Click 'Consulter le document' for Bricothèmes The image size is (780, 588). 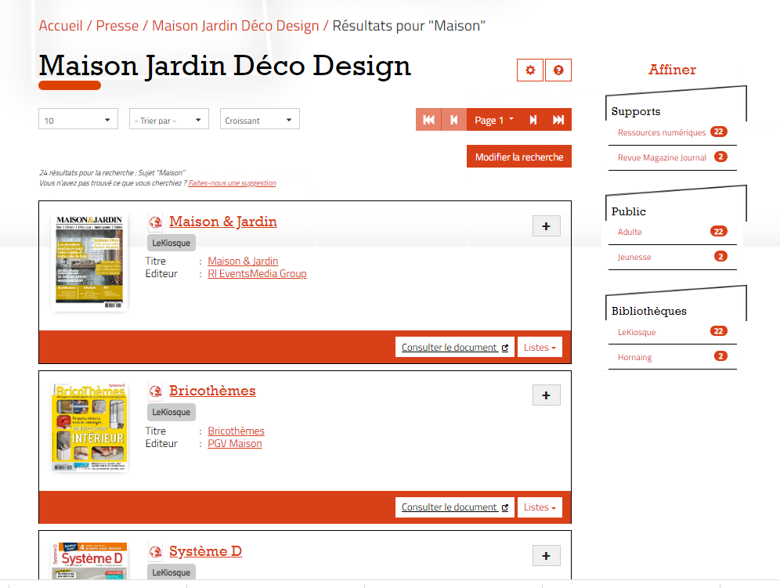tap(455, 507)
